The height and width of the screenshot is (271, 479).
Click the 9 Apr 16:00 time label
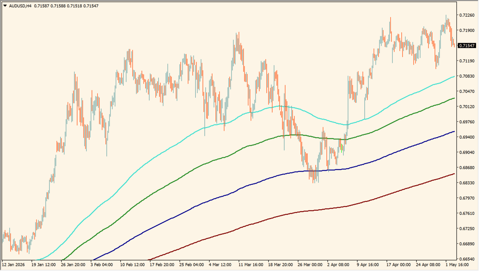(368, 265)
